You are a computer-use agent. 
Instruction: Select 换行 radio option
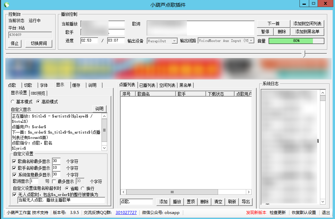pyautogui.click(x=82, y=188)
